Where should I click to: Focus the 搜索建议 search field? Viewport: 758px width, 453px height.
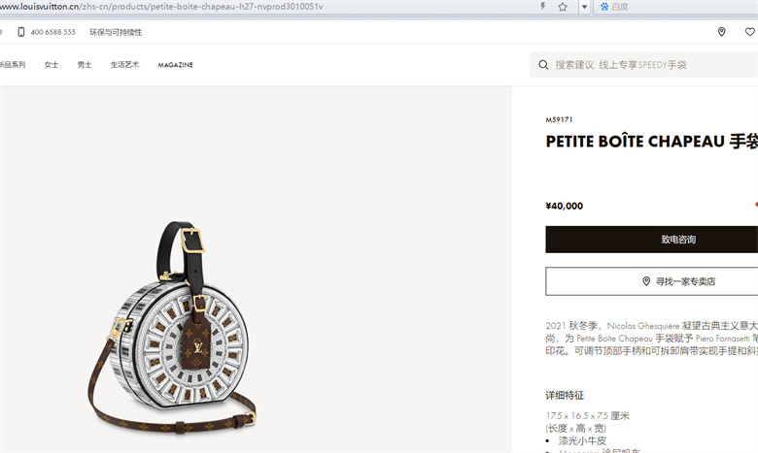(644, 65)
